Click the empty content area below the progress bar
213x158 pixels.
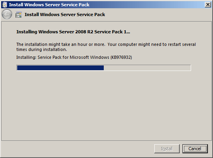pyautogui.click(x=106, y=106)
